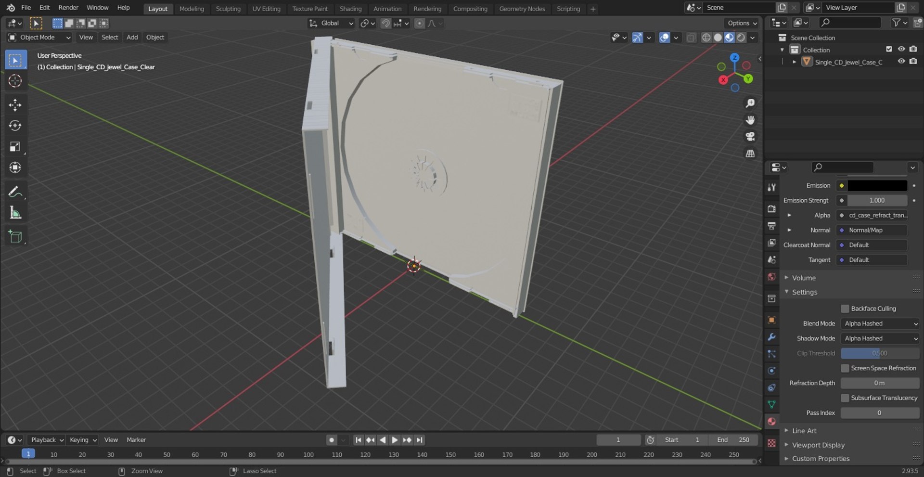The width and height of the screenshot is (924, 477).
Task: Select the Move tool in toolbar
Action: pyautogui.click(x=15, y=105)
